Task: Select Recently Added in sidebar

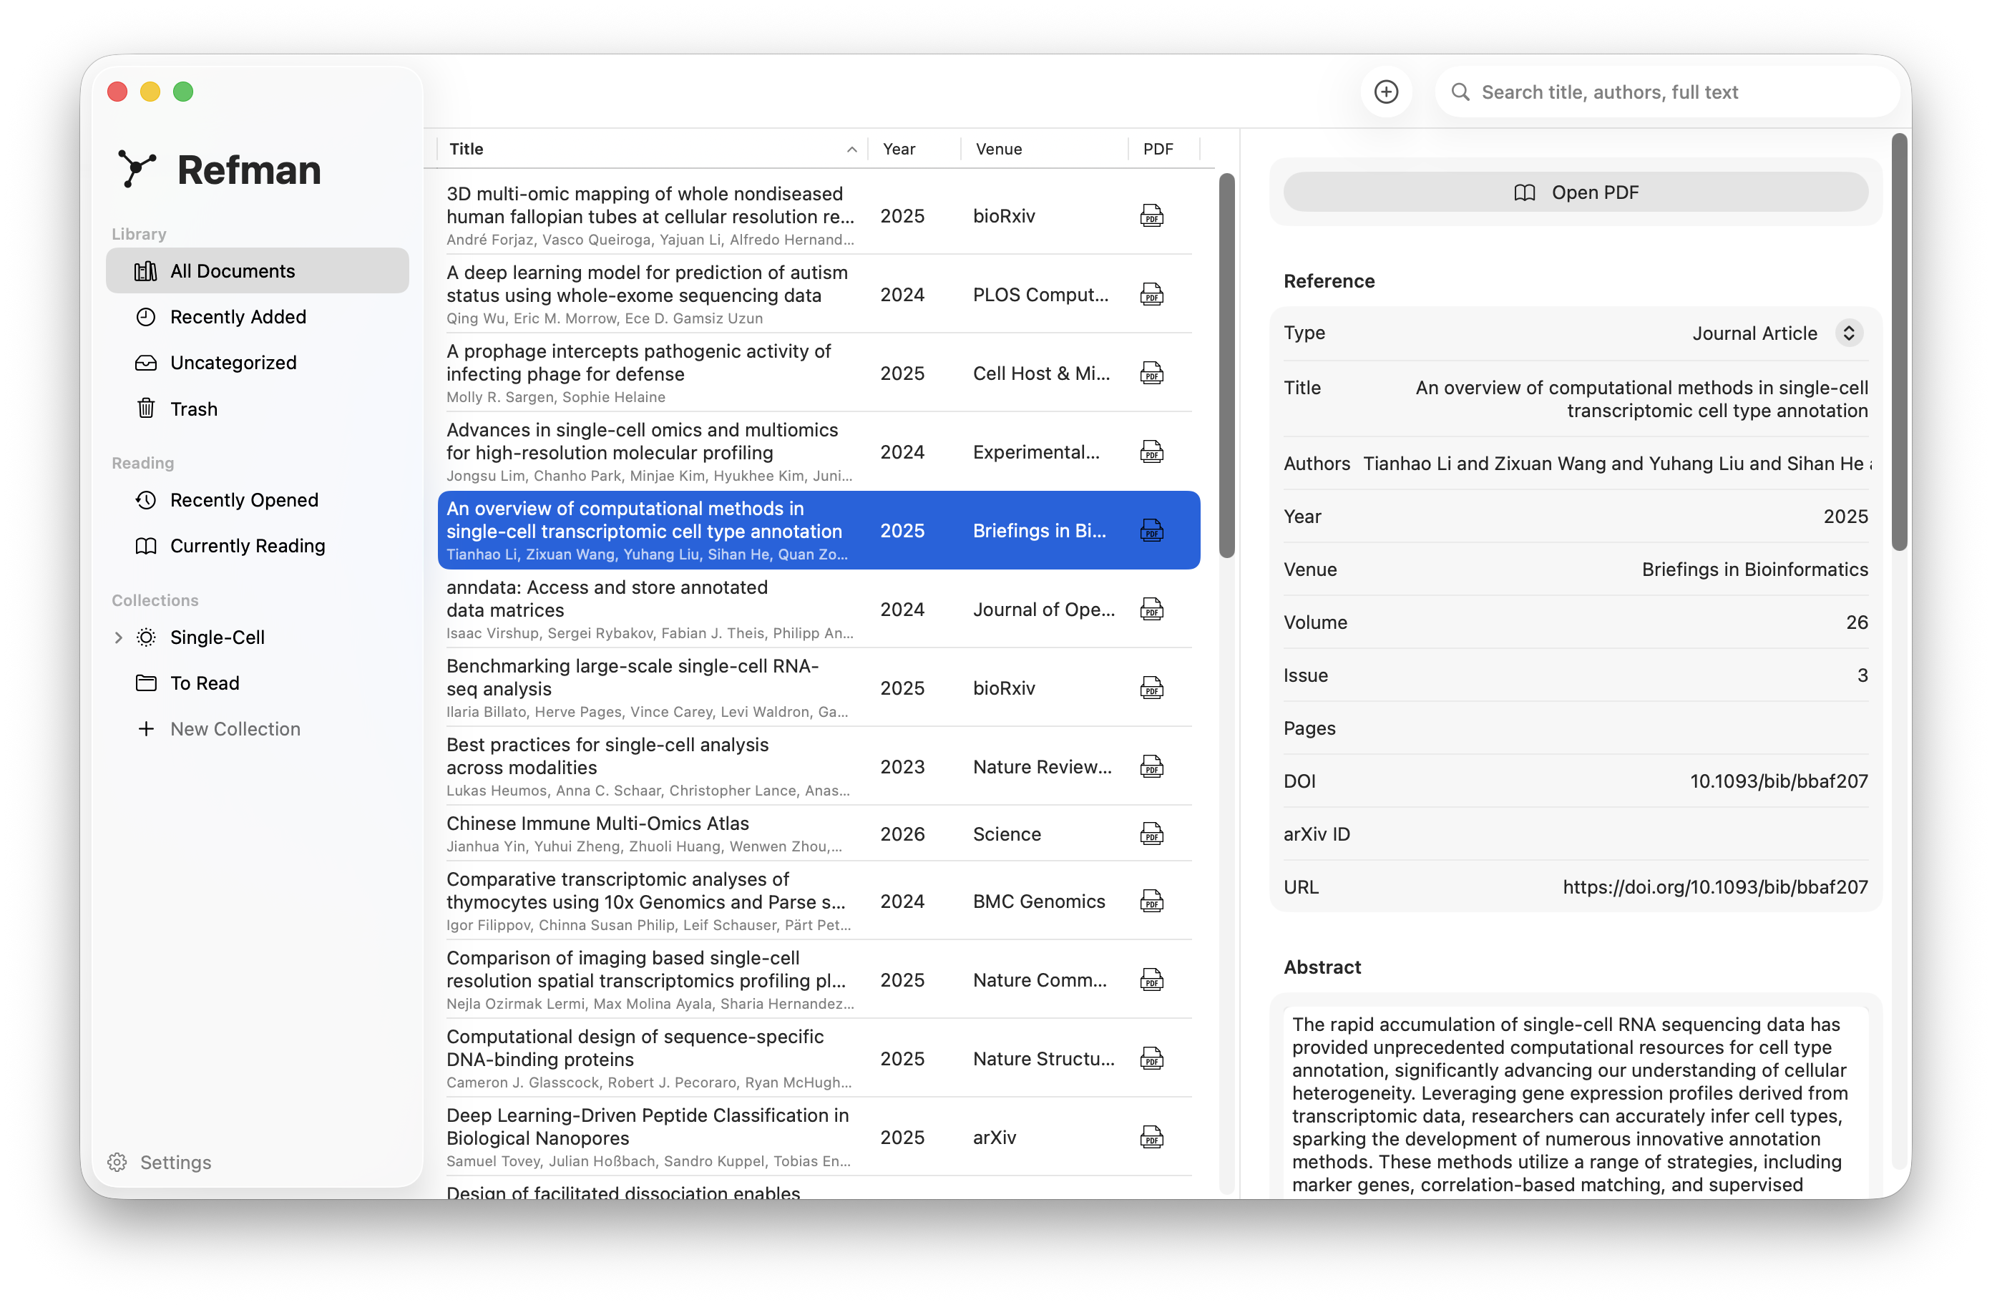Action: (x=257, y=317)
